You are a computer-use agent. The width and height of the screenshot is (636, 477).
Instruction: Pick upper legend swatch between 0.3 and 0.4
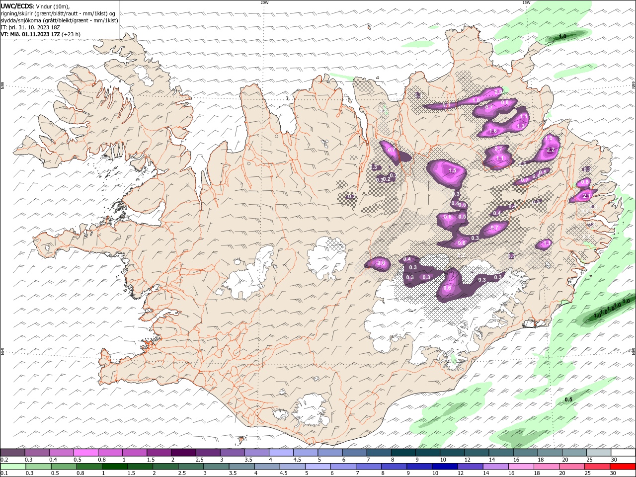[37, 453]
